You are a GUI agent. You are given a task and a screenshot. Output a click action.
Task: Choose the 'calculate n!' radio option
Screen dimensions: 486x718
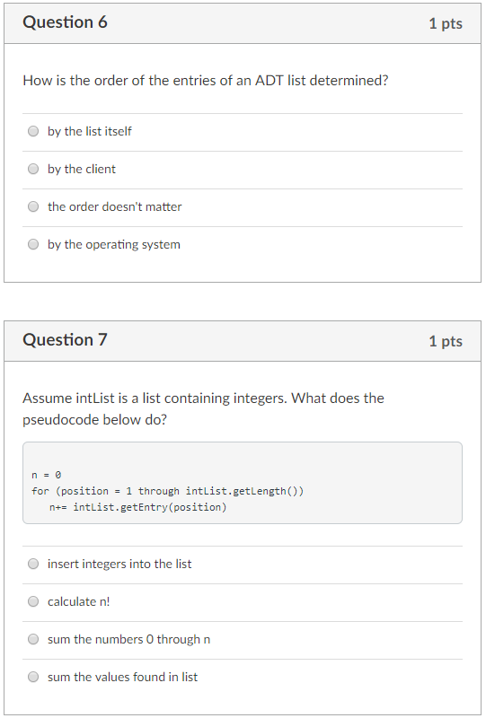pyautogui.click(x=33, y=601)
